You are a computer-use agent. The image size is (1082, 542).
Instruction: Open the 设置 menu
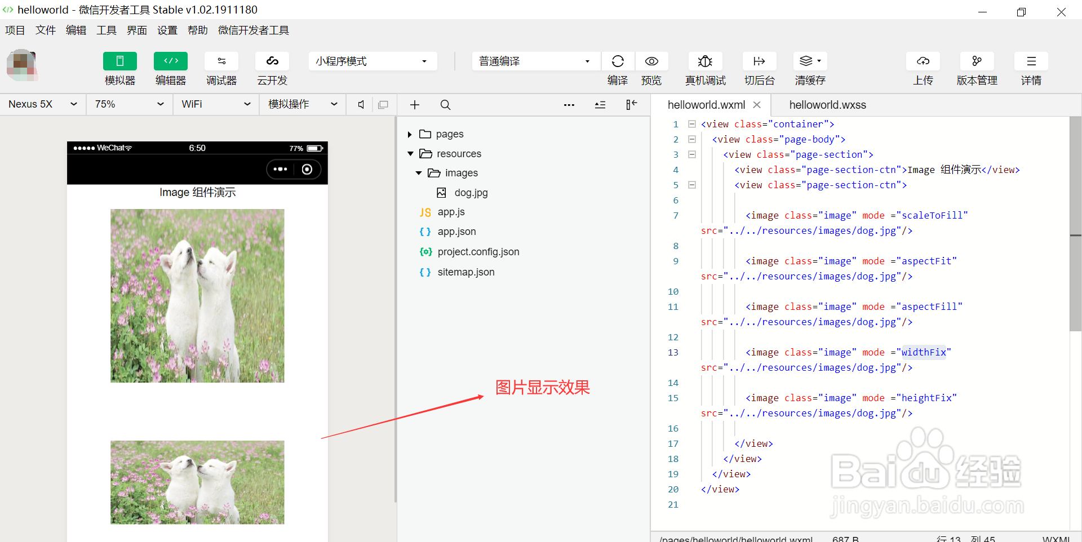(x=167, y=30)
